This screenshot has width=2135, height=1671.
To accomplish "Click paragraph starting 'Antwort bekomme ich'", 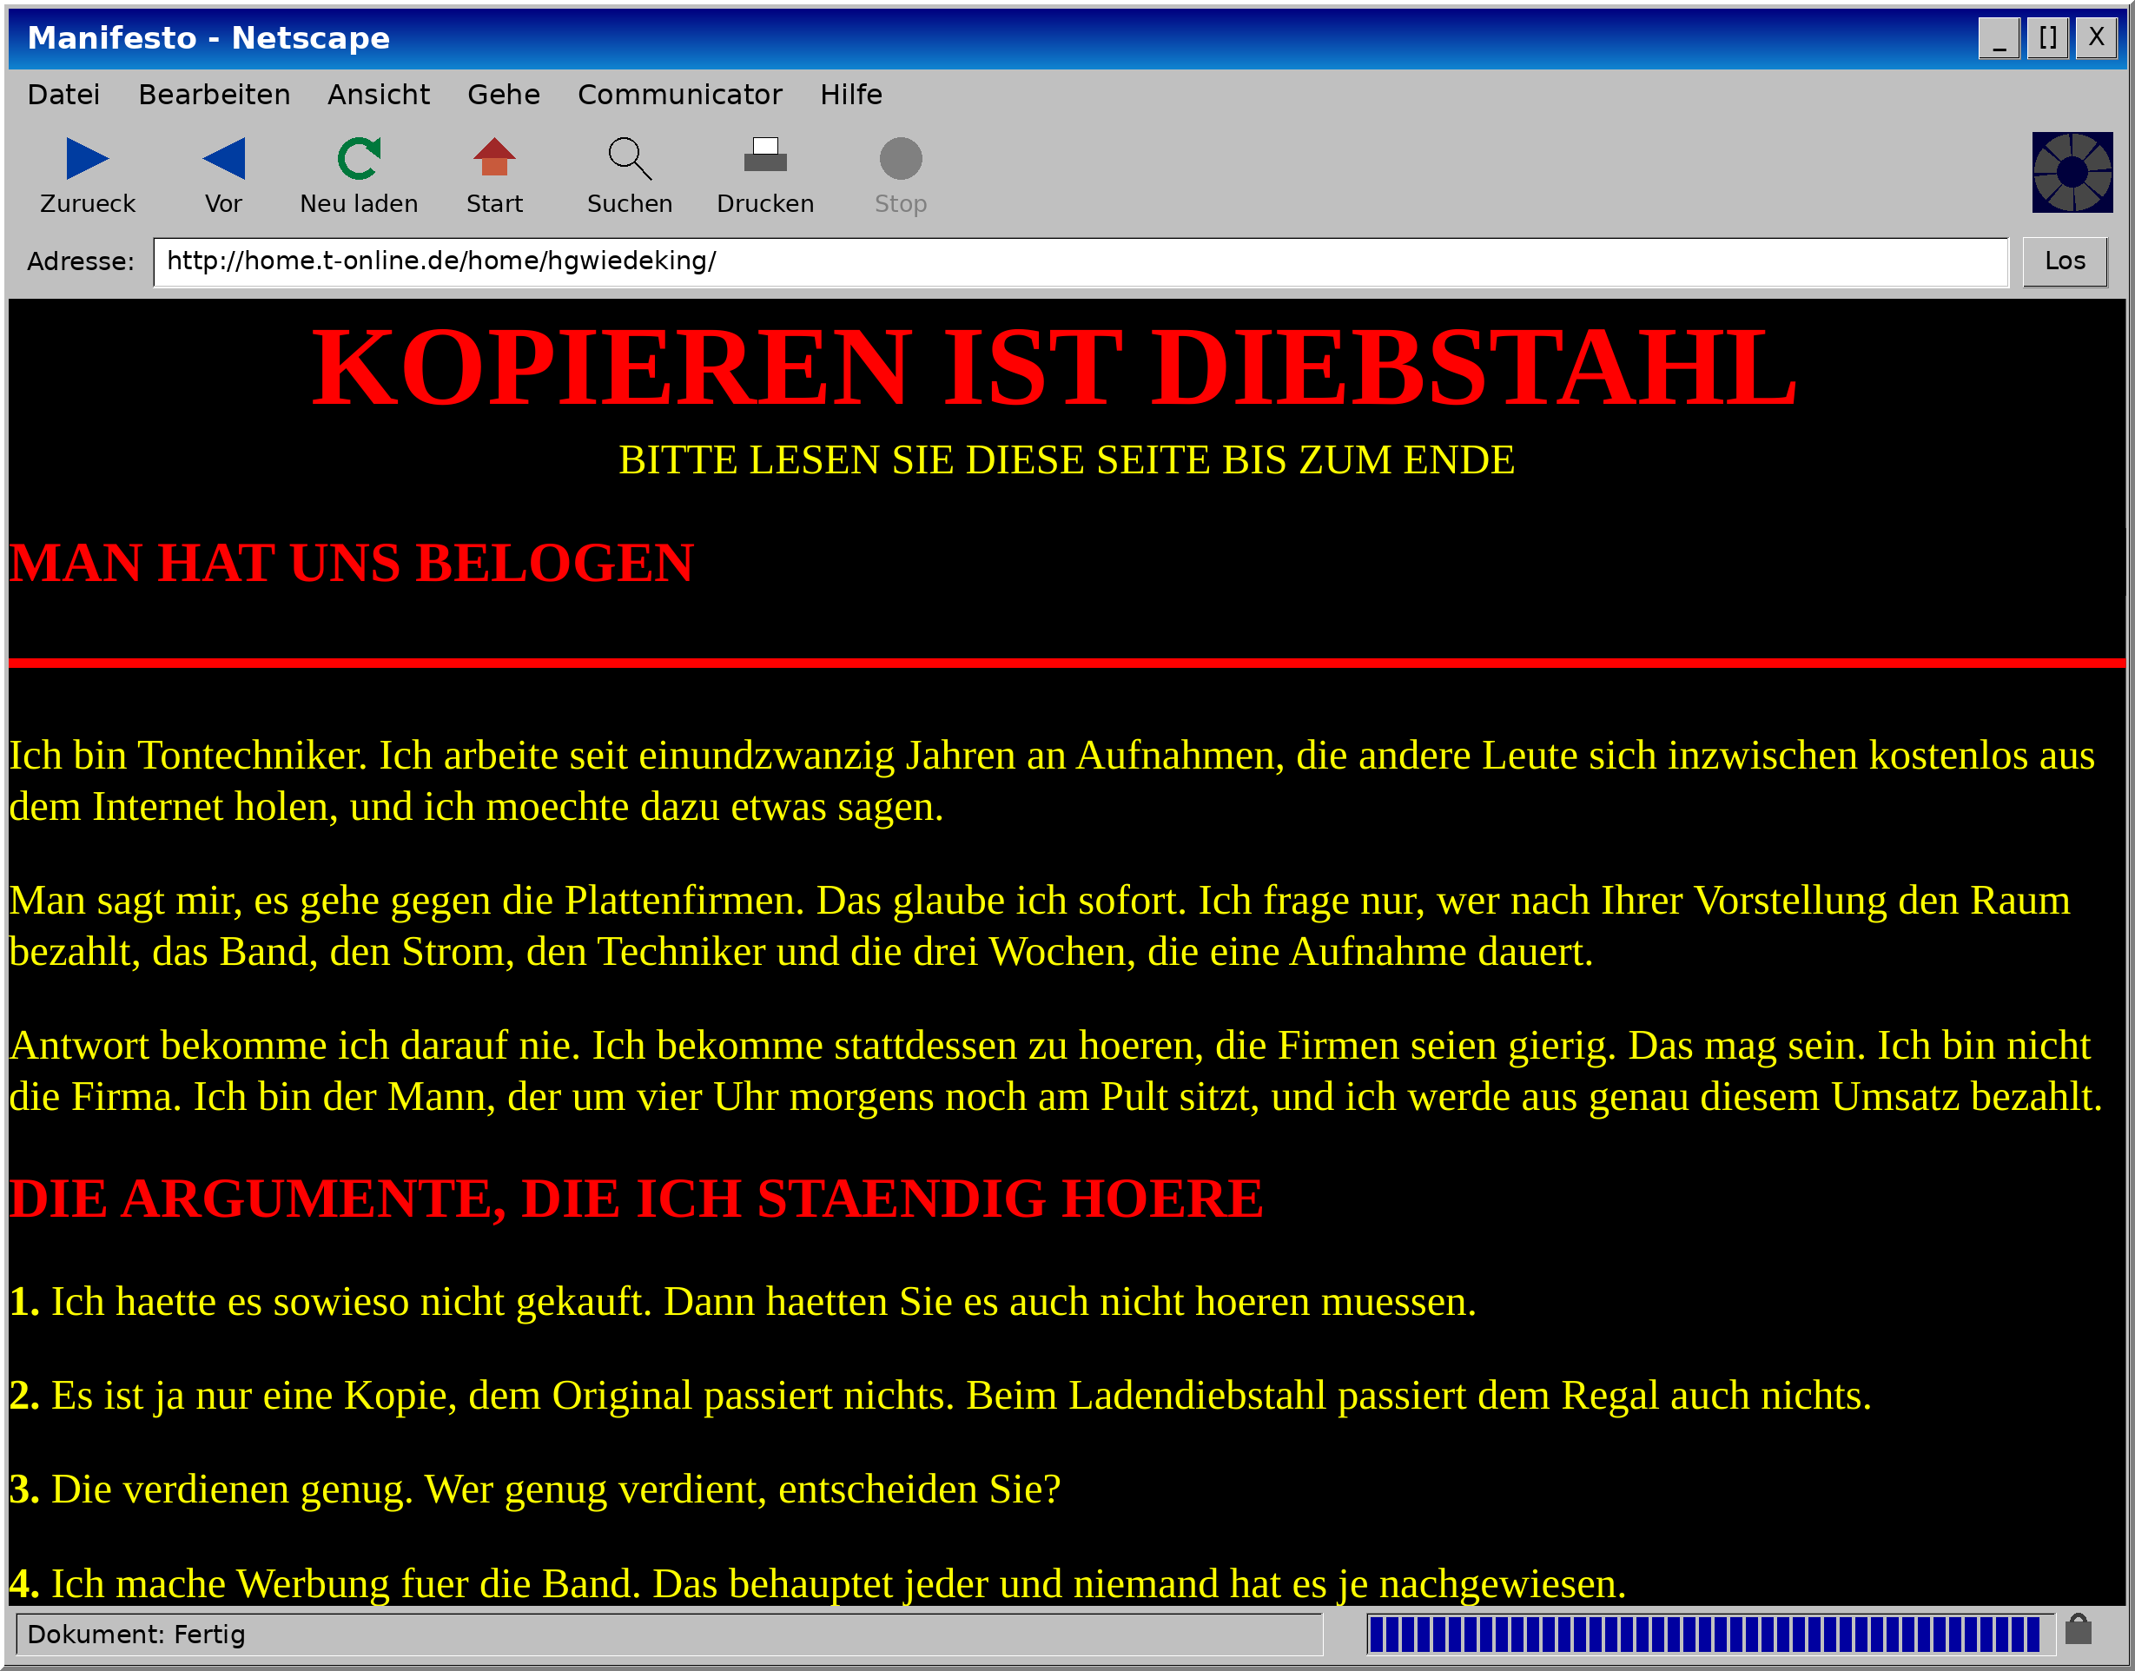I will pyautogui.click(x=1055, y=1071).
